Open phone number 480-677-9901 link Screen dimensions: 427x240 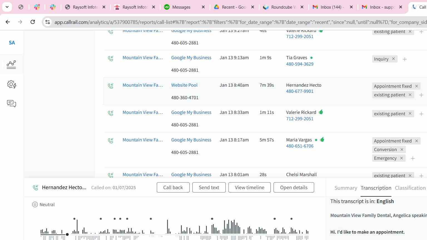click(300, 91)
